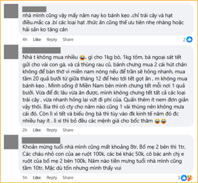Viewport: 198px width, 183px height.
Task: Share the comment posted 4h ago
Action: tap(68, 39)
